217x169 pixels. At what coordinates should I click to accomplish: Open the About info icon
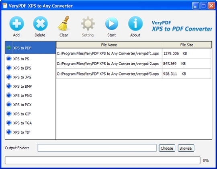(x=135, y=23)
